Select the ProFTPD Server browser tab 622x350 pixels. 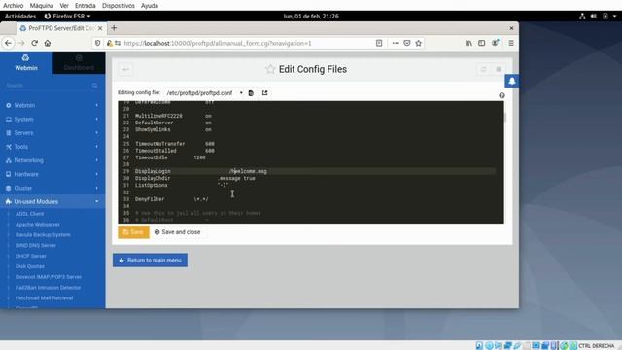[x=61, y=28]
